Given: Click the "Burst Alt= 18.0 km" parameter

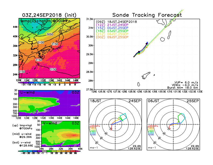Looking at the screenshot, I should pyautogui.click(x=183, y=88).
